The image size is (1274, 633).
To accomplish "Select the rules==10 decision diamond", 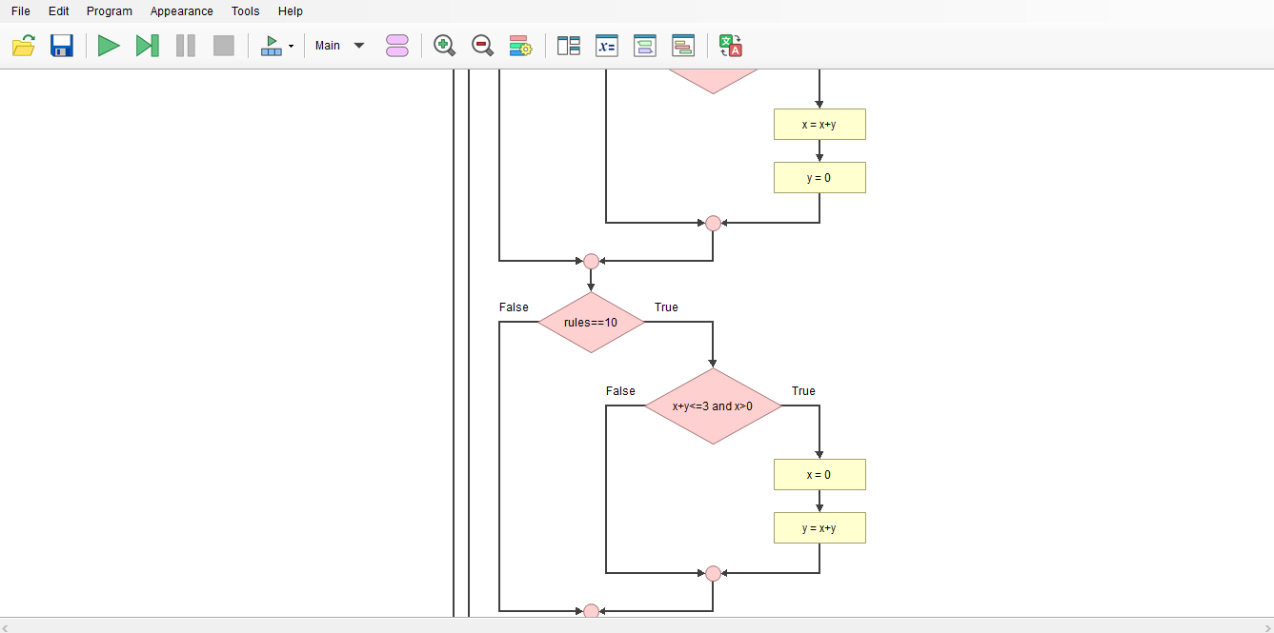I will [x=591, y=323].
